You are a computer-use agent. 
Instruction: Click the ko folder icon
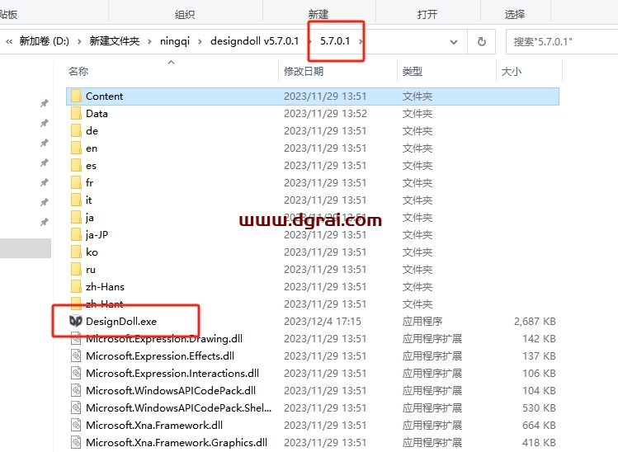pyautogui.click(x=76, y=252)
